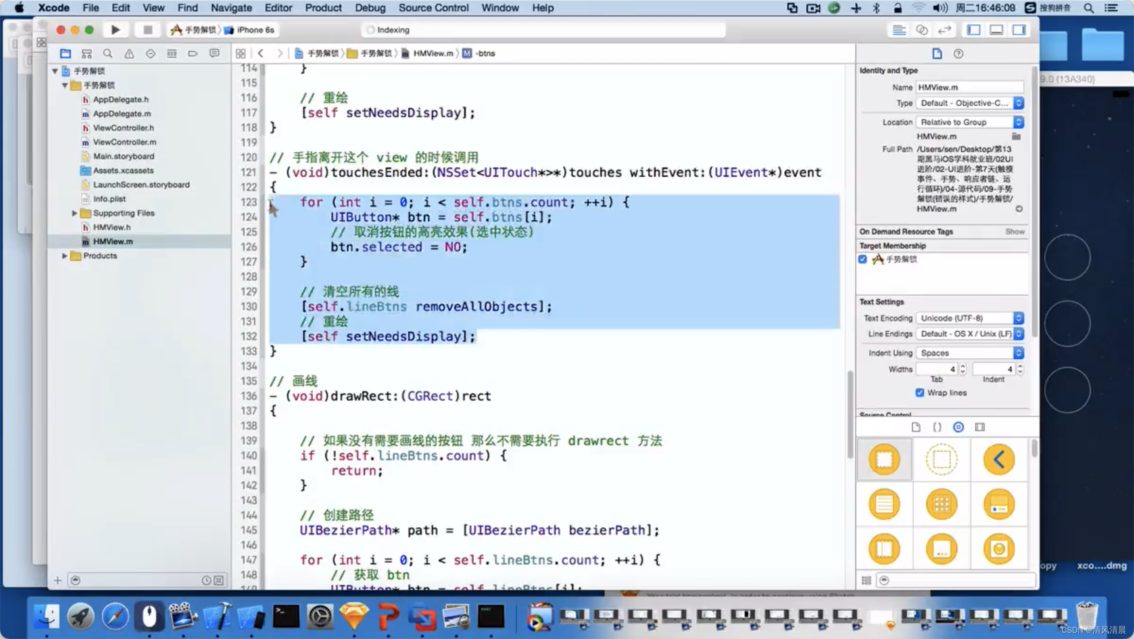The height and width of the screenshot is (639, 1134).
Task: Show the Code Snippet library
Action: [937, 427]
